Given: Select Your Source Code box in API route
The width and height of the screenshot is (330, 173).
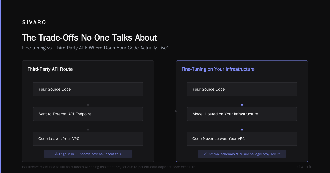Looking at the screenshot, I should [x=88, y=89].
